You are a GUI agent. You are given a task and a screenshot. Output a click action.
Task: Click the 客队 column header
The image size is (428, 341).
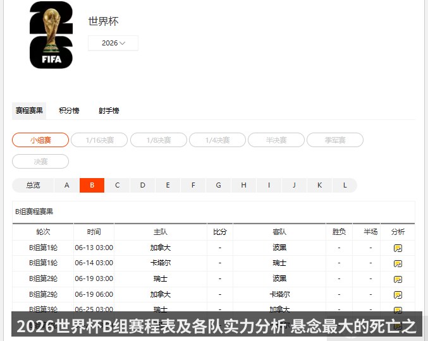(279, 232)
